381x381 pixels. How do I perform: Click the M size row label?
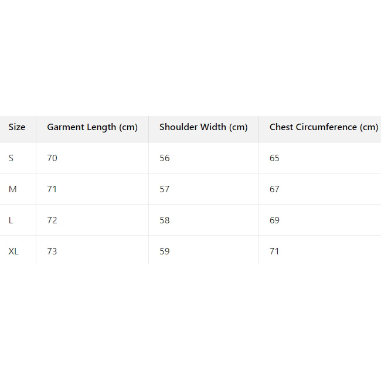(13, 189)
